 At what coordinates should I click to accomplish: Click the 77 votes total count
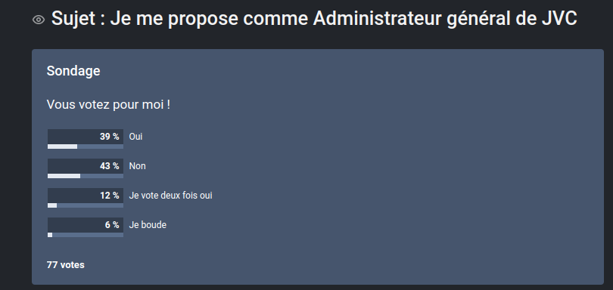pyautogui.click(x=66, y=264)
